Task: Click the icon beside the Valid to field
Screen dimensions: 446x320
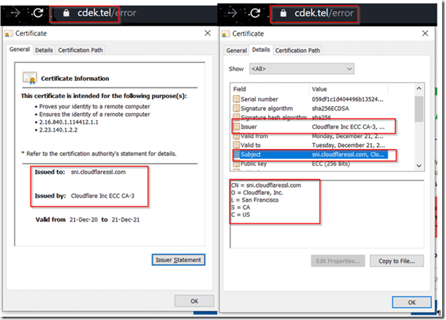Action: coord(236,145)
